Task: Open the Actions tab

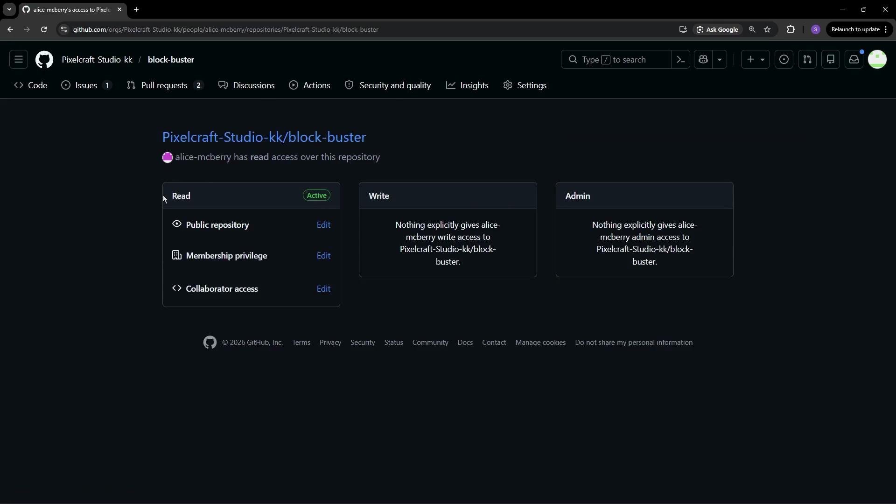Action: click(309, 85)
